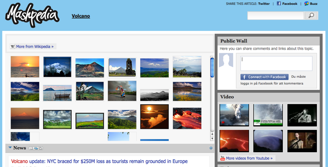
Task: Click the Wikipedia W icon
Action: click(13, 47)
